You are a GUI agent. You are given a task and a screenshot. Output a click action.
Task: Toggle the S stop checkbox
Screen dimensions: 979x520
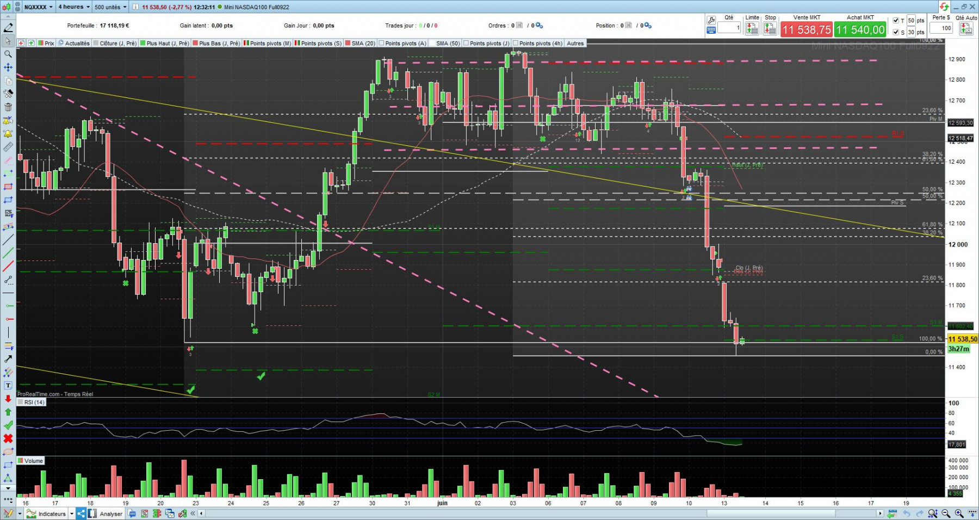[896, 32]
